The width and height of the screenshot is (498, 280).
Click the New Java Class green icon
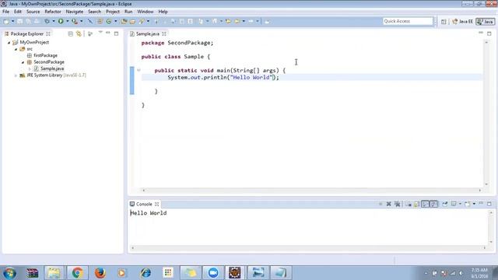[x=109, y=21]
